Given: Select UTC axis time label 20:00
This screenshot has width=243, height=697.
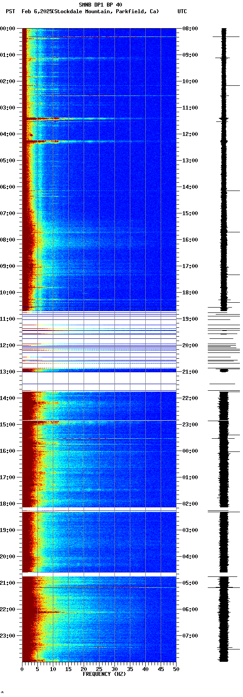Looking at the screenshot, I should pos(190,345).
